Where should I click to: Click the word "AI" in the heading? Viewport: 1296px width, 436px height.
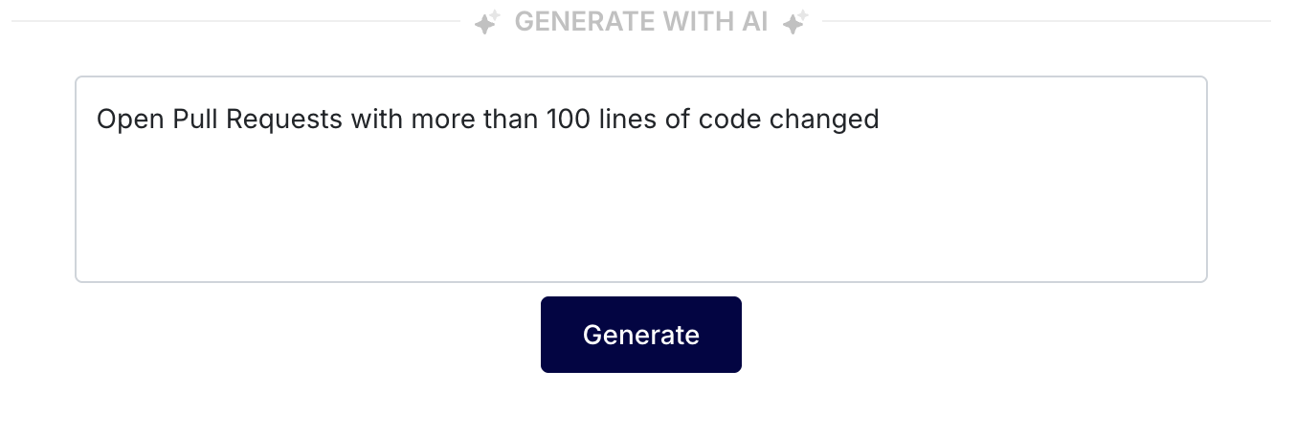click(x=752, y=21)
